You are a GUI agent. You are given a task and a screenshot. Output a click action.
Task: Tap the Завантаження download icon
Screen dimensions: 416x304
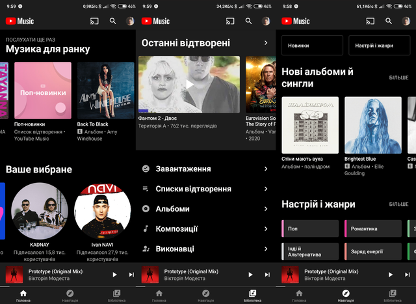146,169
